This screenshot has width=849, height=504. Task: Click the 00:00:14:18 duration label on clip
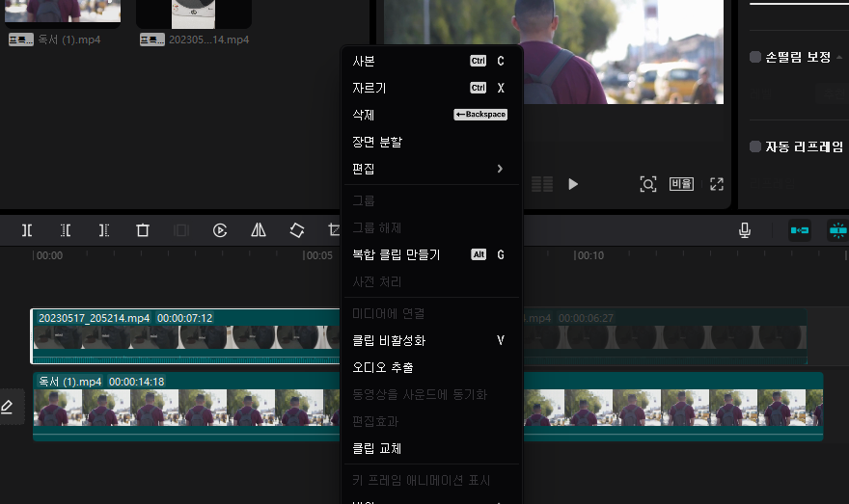pyautogui.click(x=136, y=382)
